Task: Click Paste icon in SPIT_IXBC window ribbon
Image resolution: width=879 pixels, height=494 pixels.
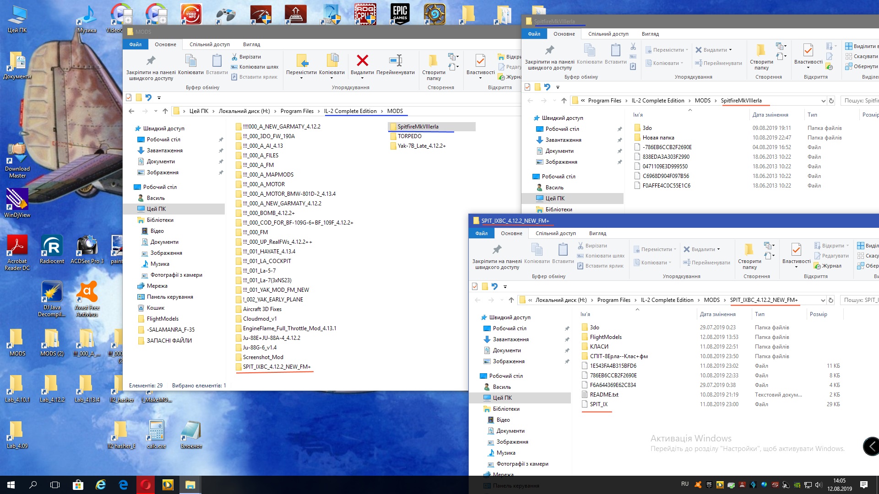Action: [x=563, y=250]
